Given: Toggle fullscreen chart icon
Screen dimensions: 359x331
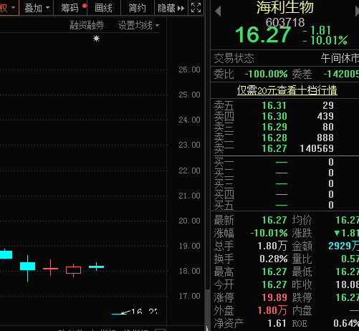Looking at the screenshot, I should (196, 8).
